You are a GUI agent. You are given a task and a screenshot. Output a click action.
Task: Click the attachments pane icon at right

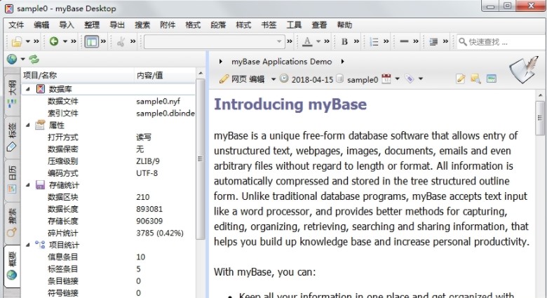pyautogui.click(x=492, y=79)
